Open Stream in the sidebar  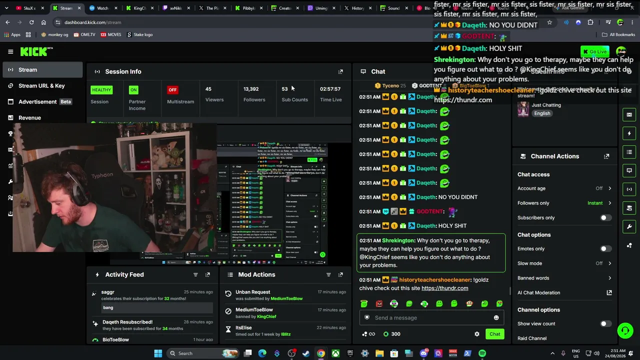(x=42, y=70)
